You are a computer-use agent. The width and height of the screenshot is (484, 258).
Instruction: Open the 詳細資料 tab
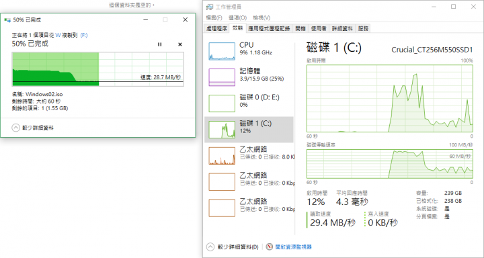pos(342,29)
